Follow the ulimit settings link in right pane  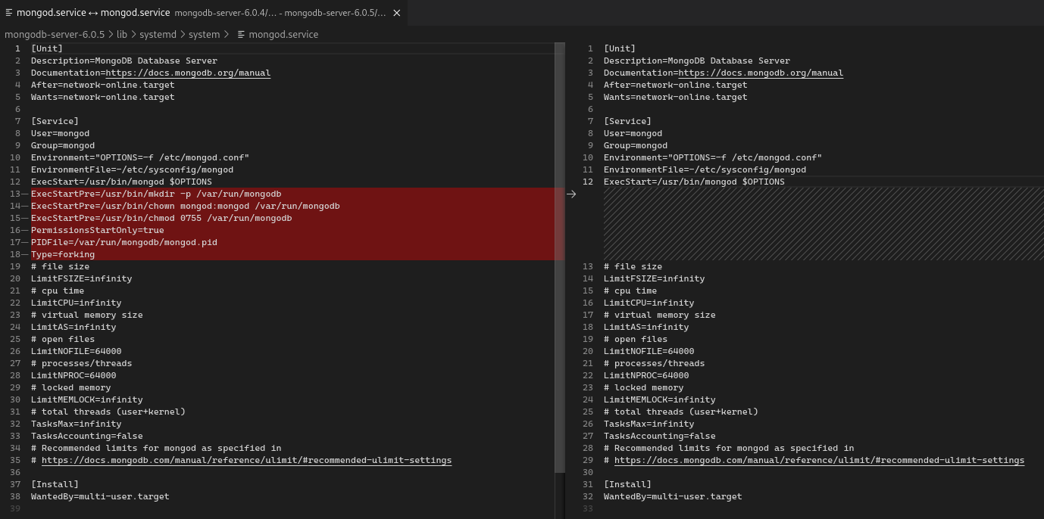(x=819, y=460)
